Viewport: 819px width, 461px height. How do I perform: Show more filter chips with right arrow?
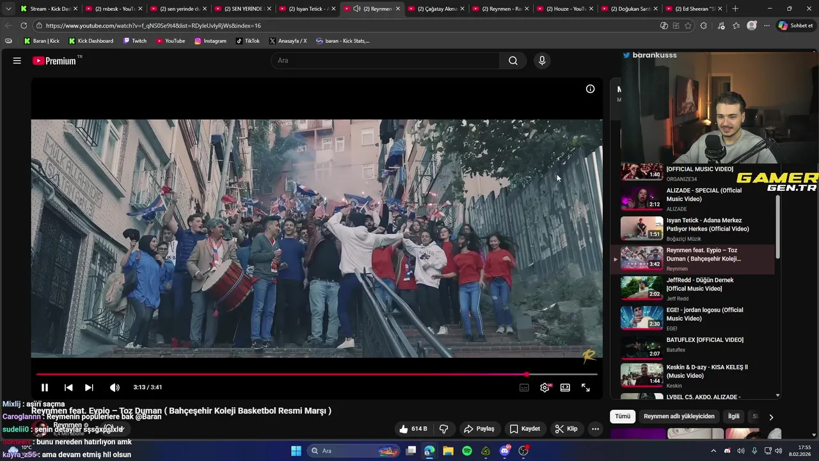(771, 417)
